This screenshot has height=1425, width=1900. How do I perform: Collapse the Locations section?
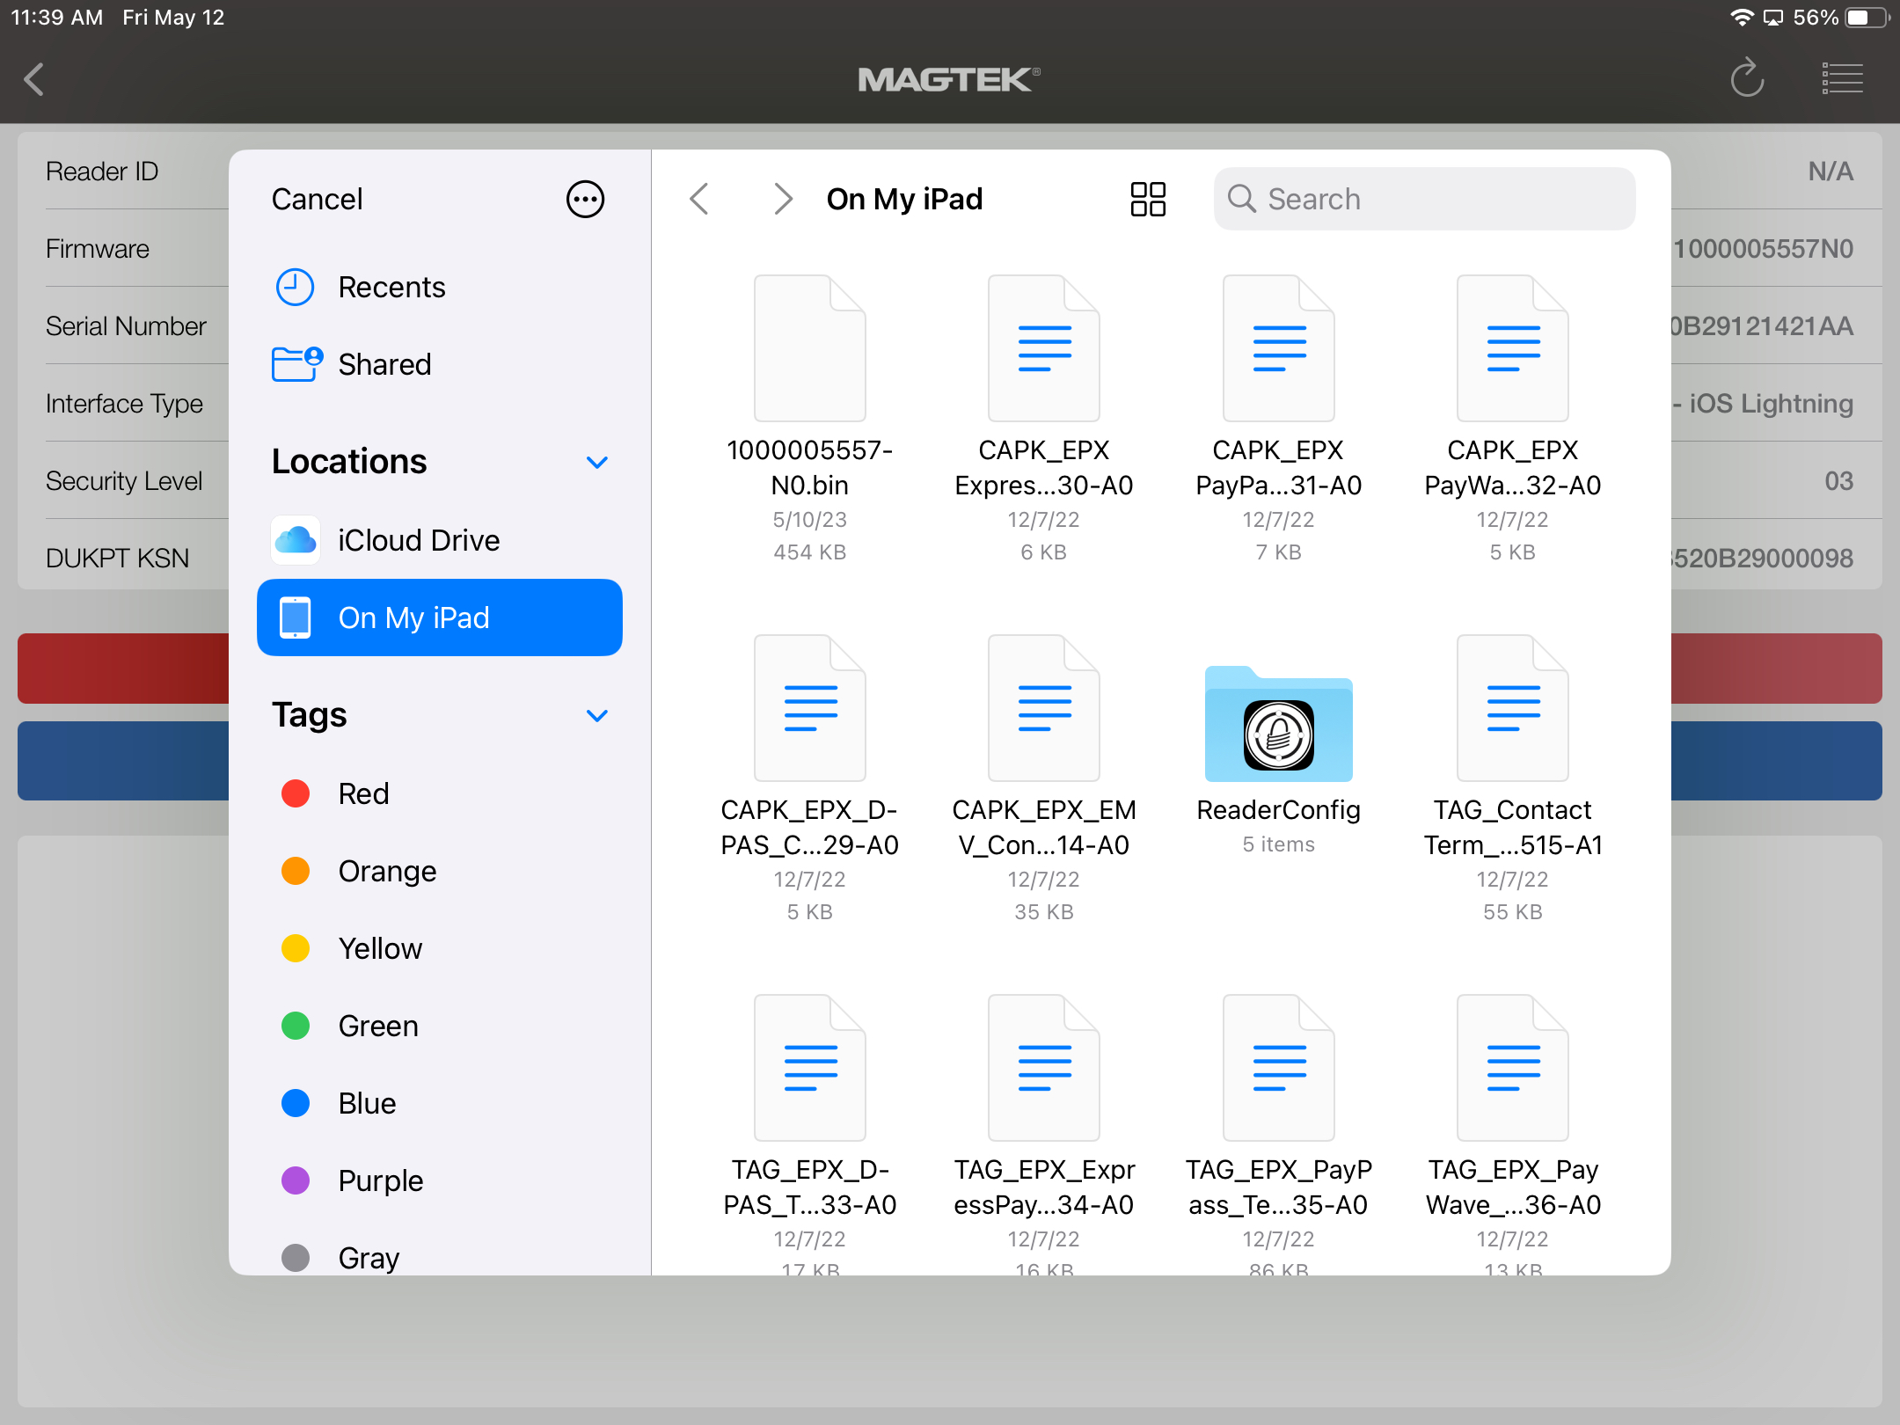click(597, 463)
